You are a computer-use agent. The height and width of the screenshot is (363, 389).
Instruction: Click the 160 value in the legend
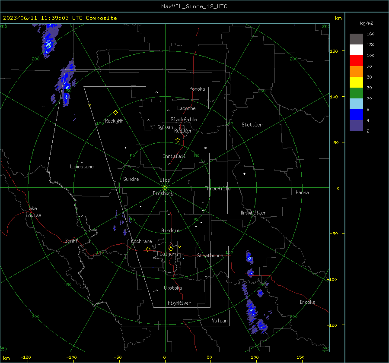coord(370,34)
